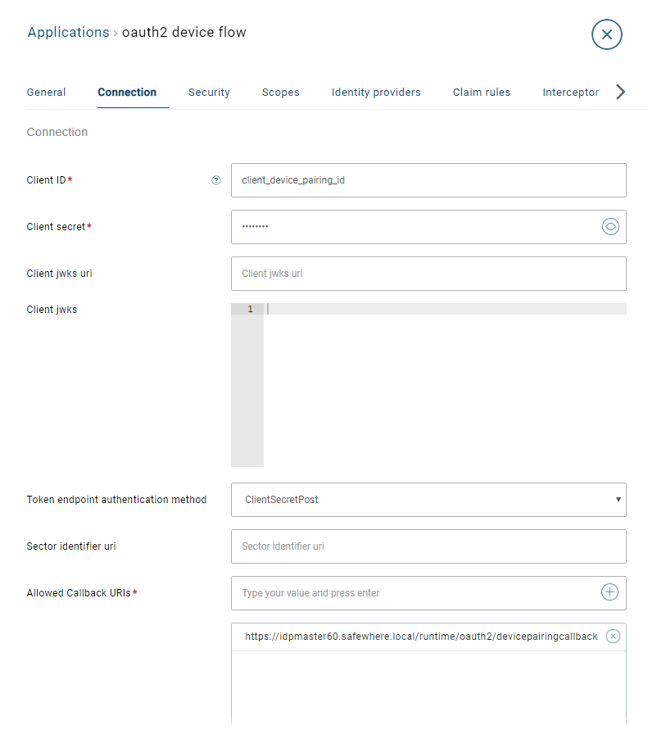The height and width of the screenshot is (730, 648).
Task: Click the Client jwks uri label
Action: [59, 274]
